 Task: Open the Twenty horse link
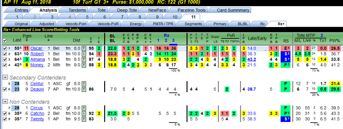point(37,119)
